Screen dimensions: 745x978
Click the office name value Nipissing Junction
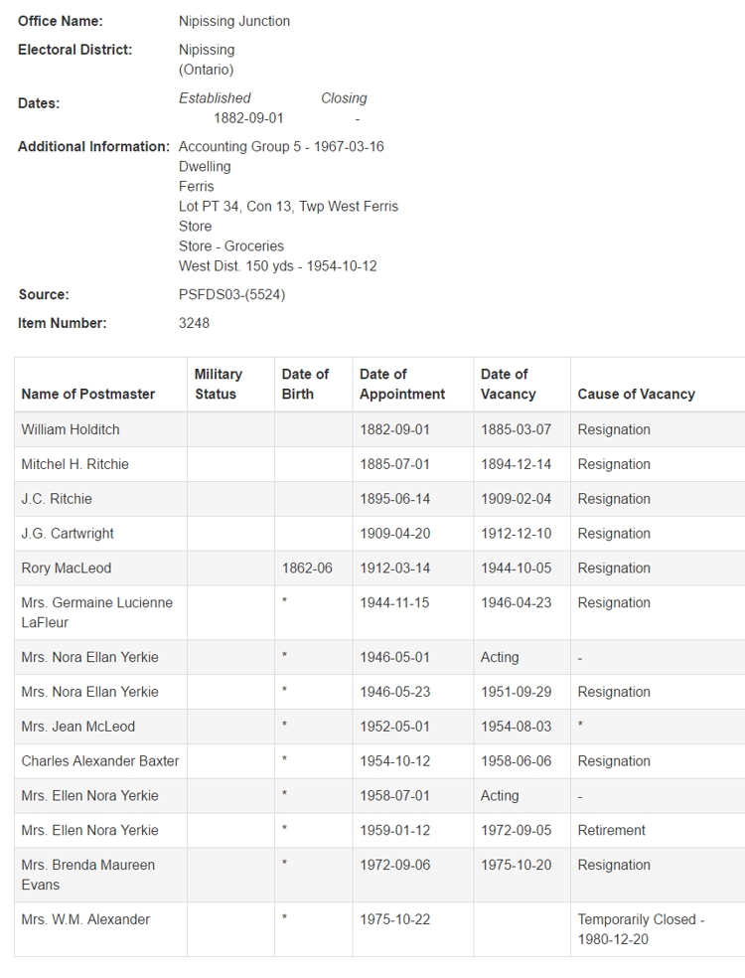pos(234,21)
